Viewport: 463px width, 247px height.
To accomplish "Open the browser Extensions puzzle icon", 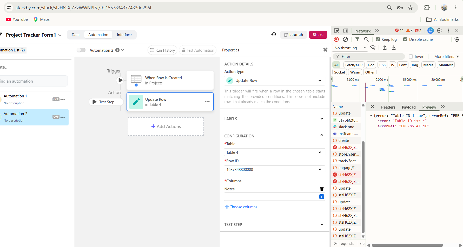I will pos(427,8).
